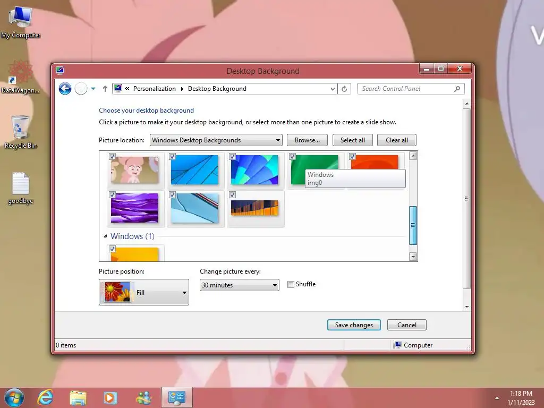
Task: Open Change picture every 30 minutes dropdown
Action: (240, 285)
